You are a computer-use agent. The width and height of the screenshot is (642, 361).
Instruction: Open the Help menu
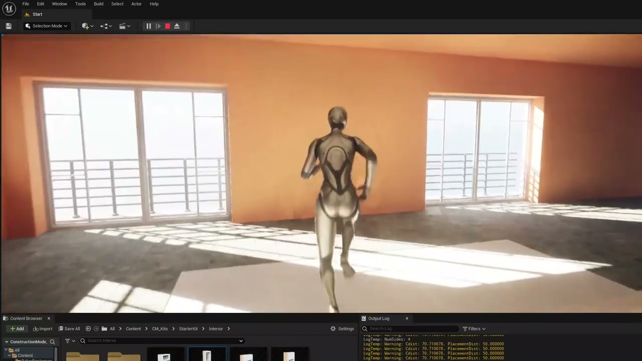(154, 4)
